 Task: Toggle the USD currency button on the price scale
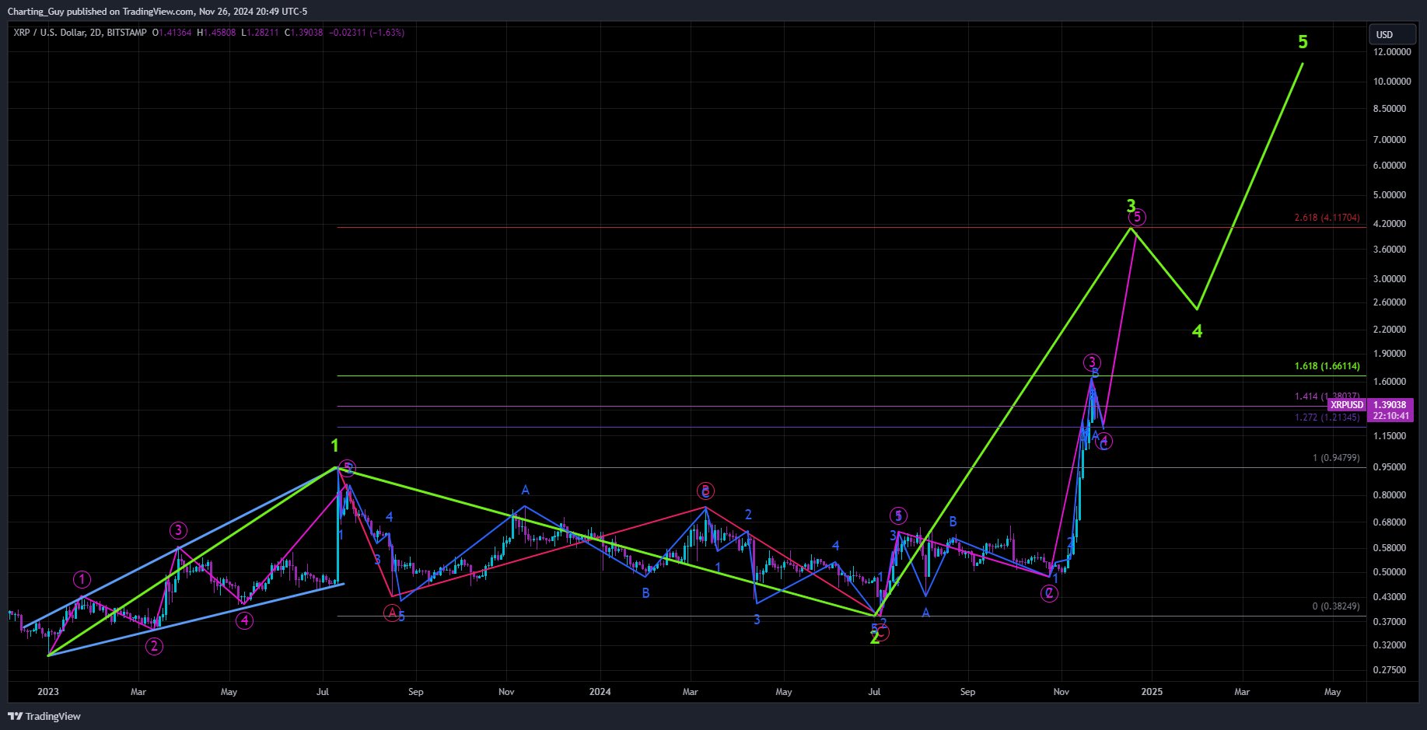click(x=1392, y=34)
